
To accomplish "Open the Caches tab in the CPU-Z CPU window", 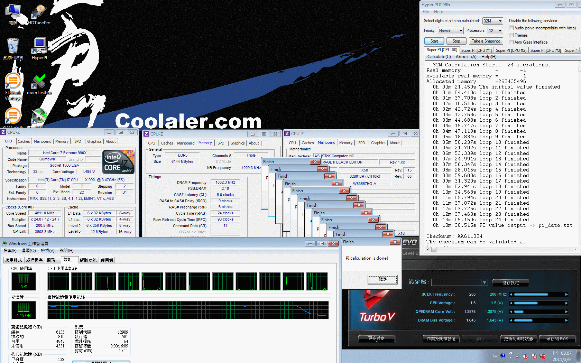I will point(24,141).
